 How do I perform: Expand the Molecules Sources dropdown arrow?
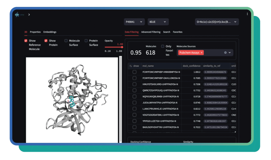click(x=230, y=53)
